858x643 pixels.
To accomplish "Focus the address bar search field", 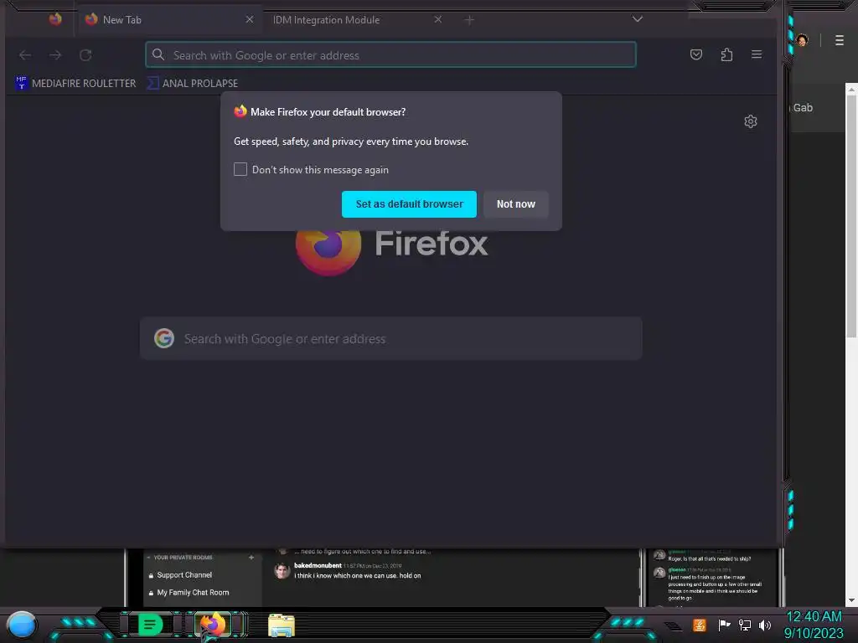I will pyautogui.click(x=390, y=55).
